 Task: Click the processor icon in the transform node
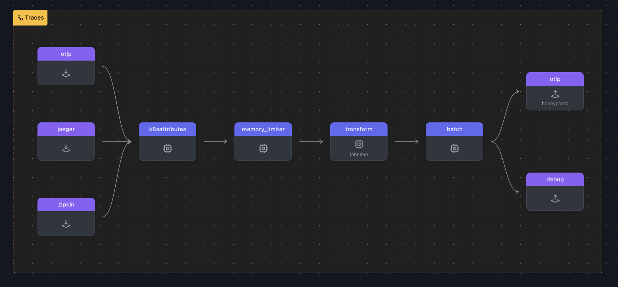tap(358, 144)
